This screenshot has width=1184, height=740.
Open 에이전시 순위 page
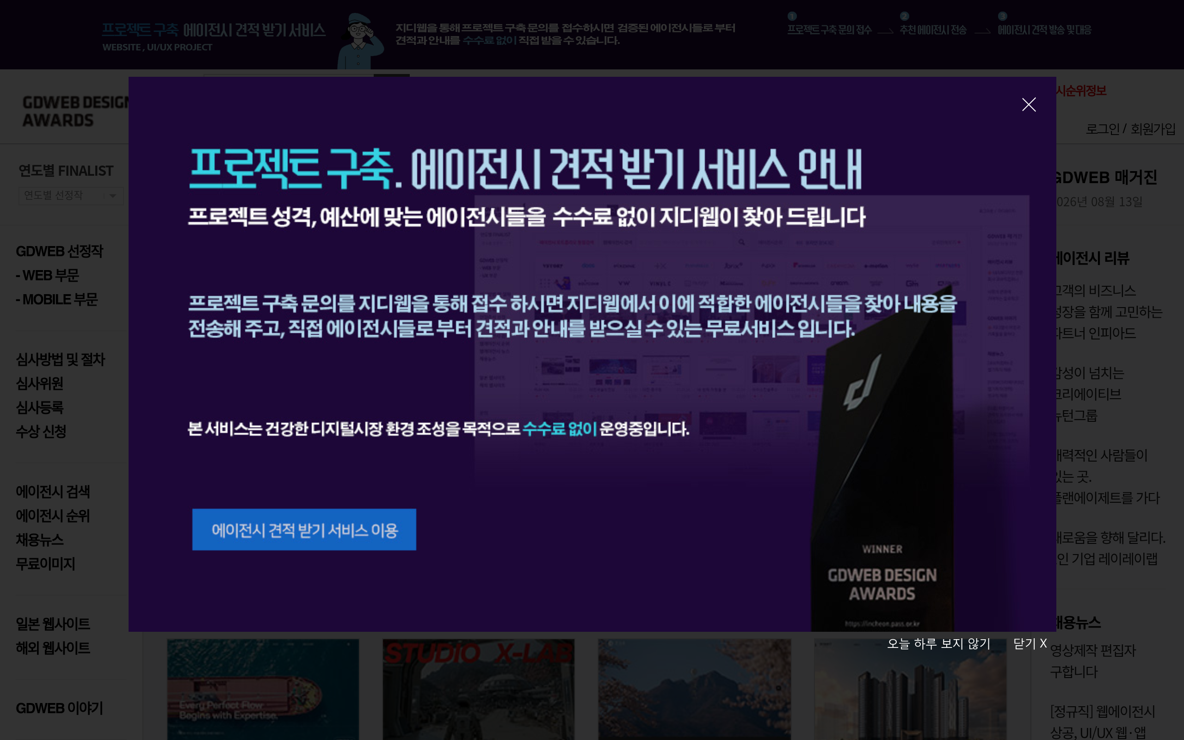tap(53, 515)
